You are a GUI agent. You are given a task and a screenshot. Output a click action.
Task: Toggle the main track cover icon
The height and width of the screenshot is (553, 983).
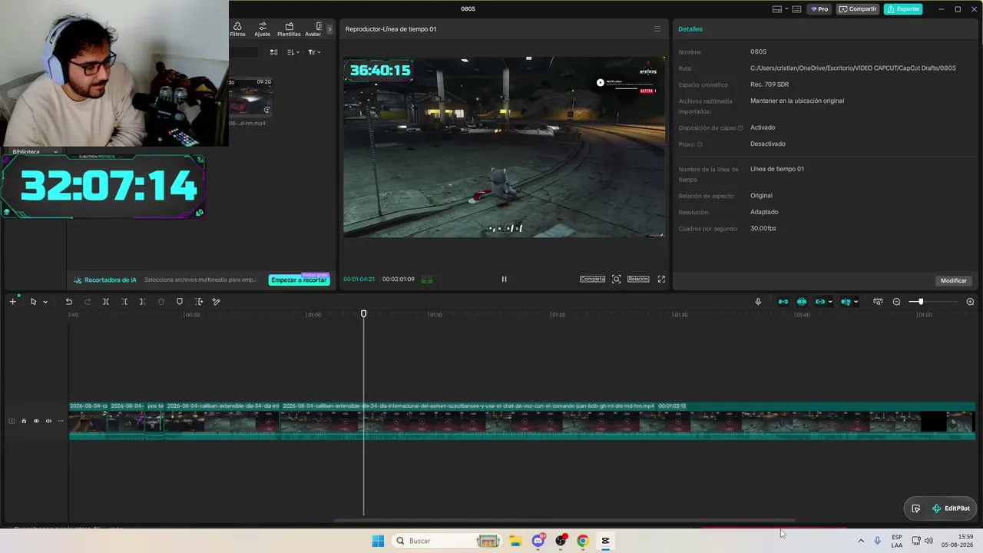(x=12, y=421)
